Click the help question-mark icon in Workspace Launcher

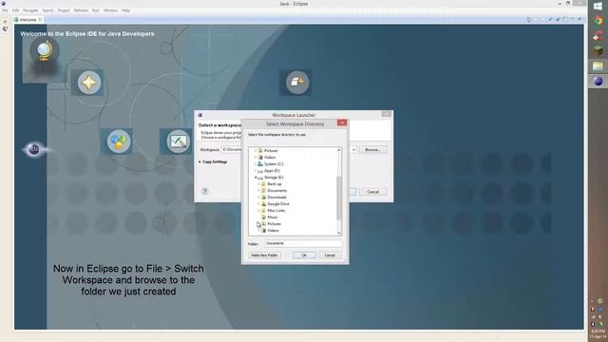tap(205, 191)
